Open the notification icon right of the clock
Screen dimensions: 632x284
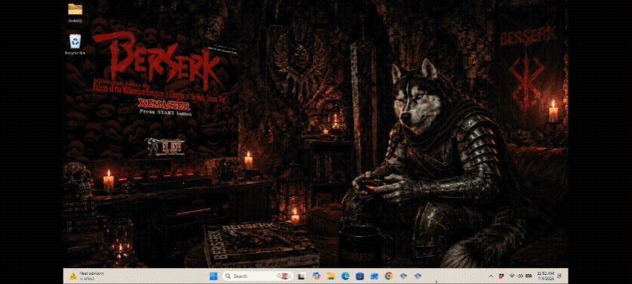[x=559, y=276]
